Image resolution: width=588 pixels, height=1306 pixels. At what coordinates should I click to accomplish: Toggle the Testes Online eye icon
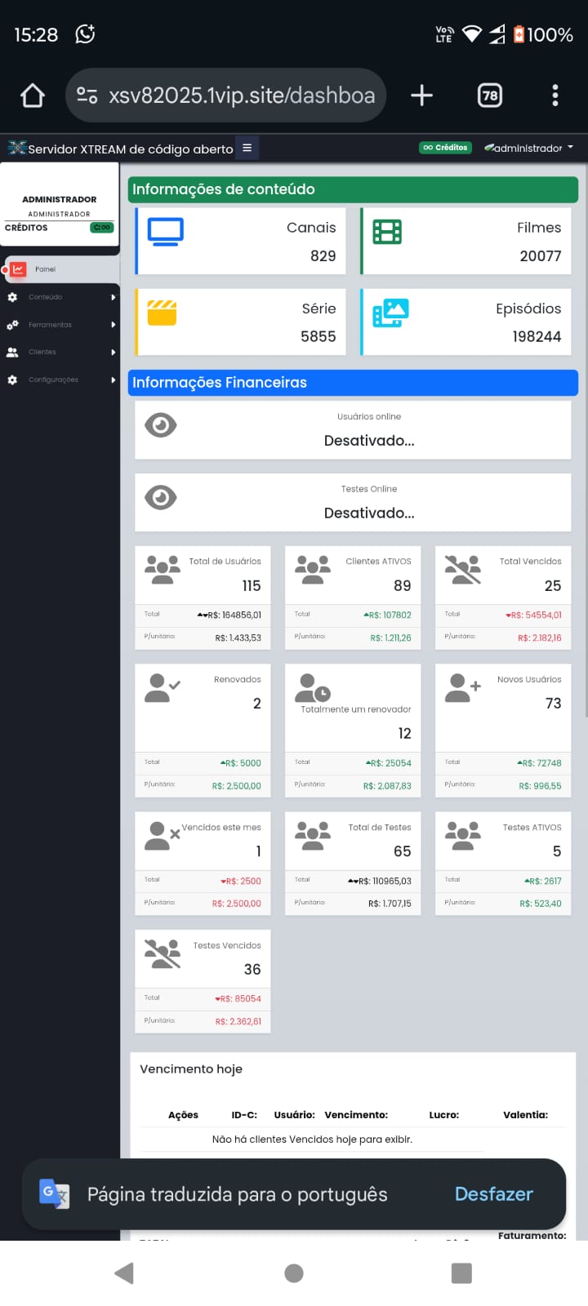click(x=161, y=498)
